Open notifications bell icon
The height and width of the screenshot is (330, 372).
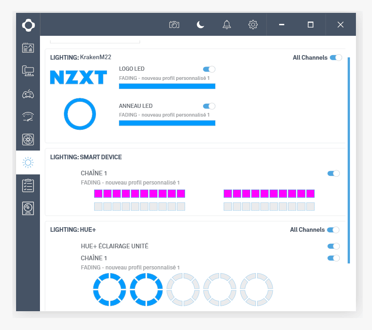pyautogui.click(x=226, y=25)
